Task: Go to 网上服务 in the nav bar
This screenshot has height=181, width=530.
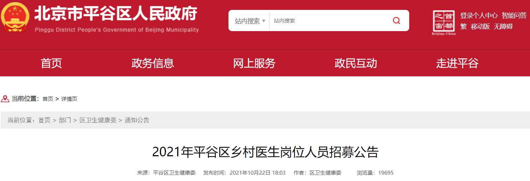Action: click(254, 63)
